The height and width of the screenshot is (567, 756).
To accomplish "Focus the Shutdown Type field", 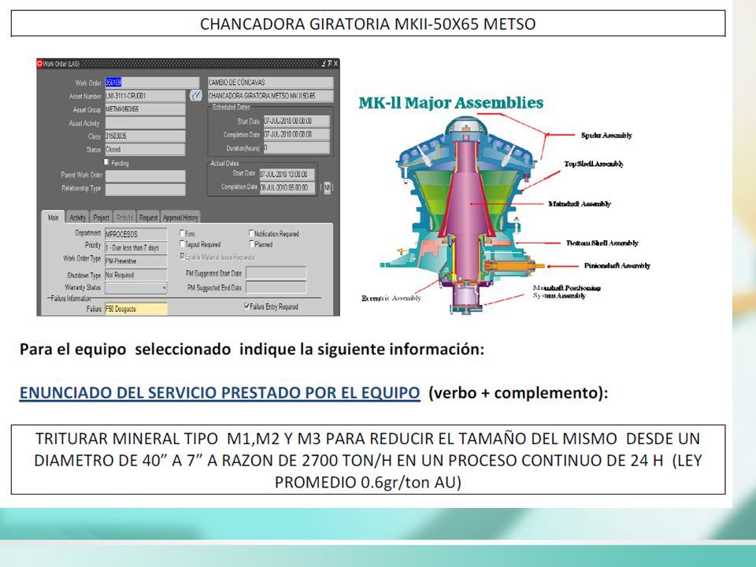I will tap(136, 275).
